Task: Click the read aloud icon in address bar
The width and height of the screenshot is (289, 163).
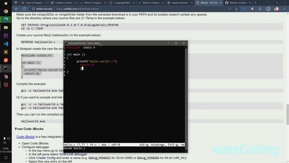Action: 230,9
